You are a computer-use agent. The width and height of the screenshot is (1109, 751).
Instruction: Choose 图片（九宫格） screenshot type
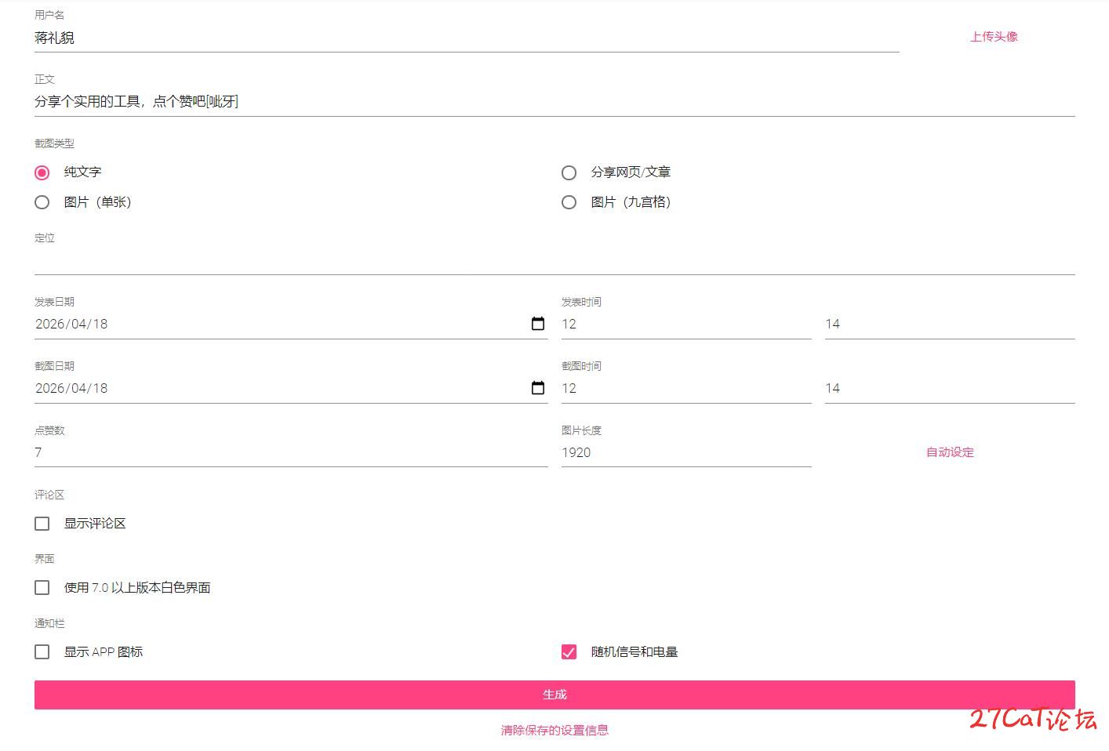click(x=569, y=202)
